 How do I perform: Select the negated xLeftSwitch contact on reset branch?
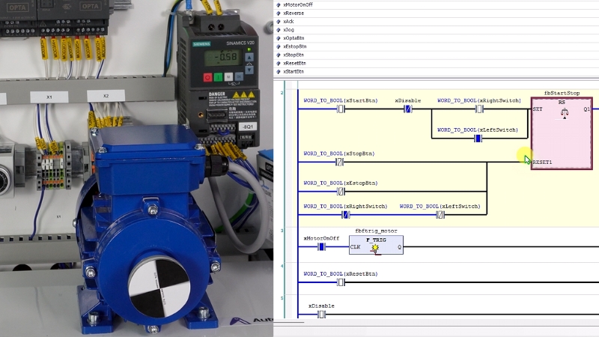point(440,215)
